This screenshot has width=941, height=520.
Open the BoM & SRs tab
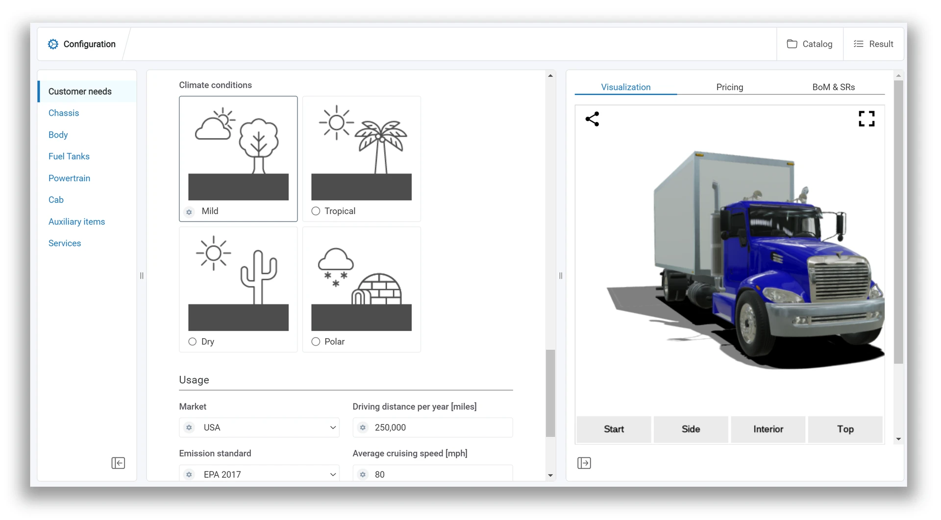[833, 87]
